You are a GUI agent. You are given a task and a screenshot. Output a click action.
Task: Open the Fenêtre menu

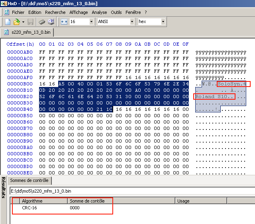coord(133,12)
